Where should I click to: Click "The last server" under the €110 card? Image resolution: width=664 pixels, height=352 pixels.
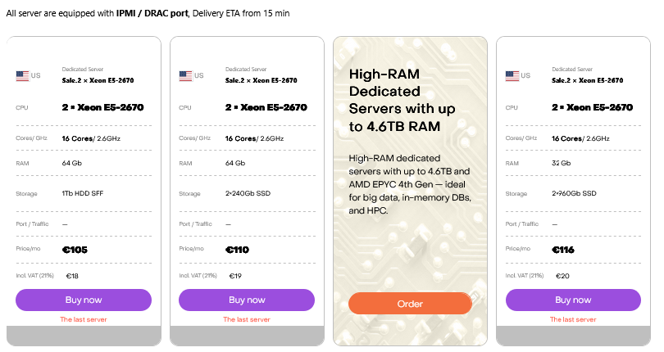point(246,319)
